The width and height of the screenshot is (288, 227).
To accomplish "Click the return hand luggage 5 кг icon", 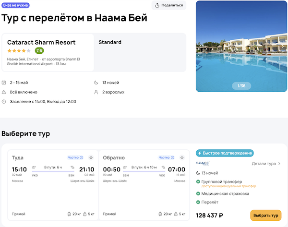I will click(176, 214).
